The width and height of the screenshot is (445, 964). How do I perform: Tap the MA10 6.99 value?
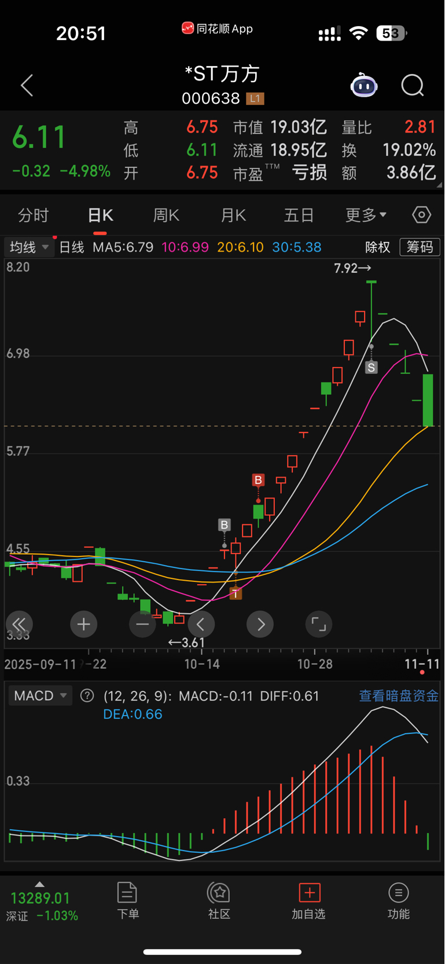(x=185, y=247)
